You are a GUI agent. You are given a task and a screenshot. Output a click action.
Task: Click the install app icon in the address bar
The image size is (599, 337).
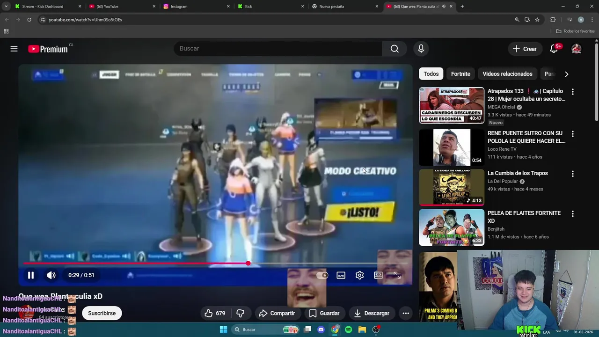pyautogui.click(x=527, y=20)
